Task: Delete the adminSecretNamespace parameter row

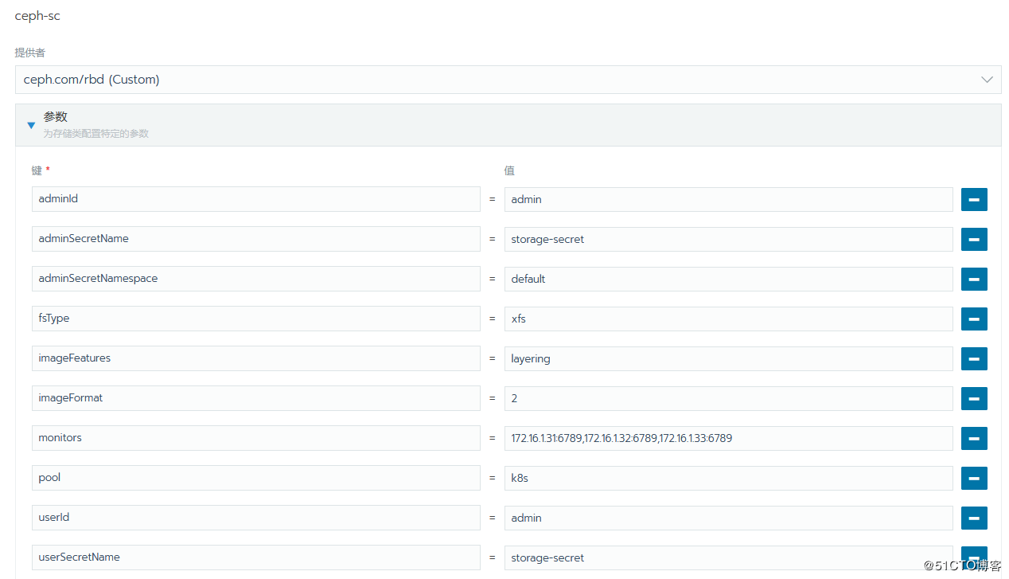Action: pos(974,279)
